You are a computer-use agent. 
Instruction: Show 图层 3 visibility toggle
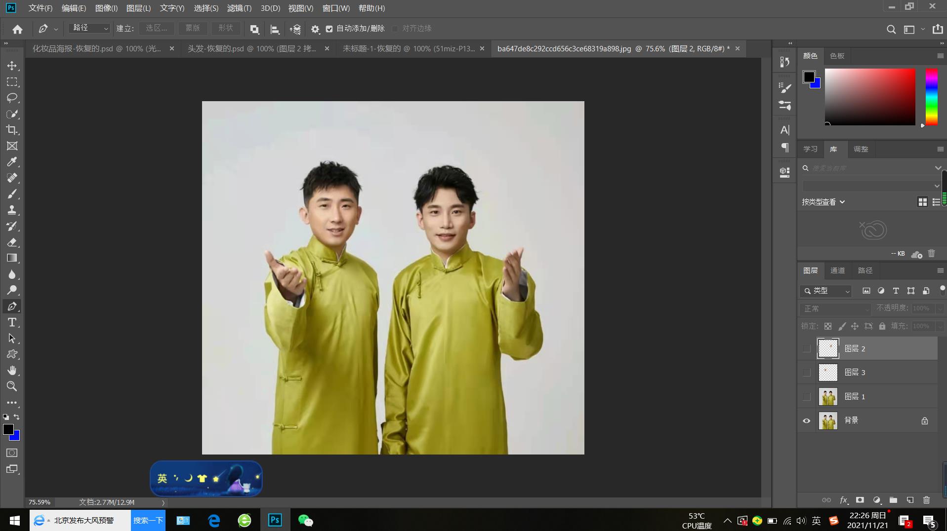807,373
